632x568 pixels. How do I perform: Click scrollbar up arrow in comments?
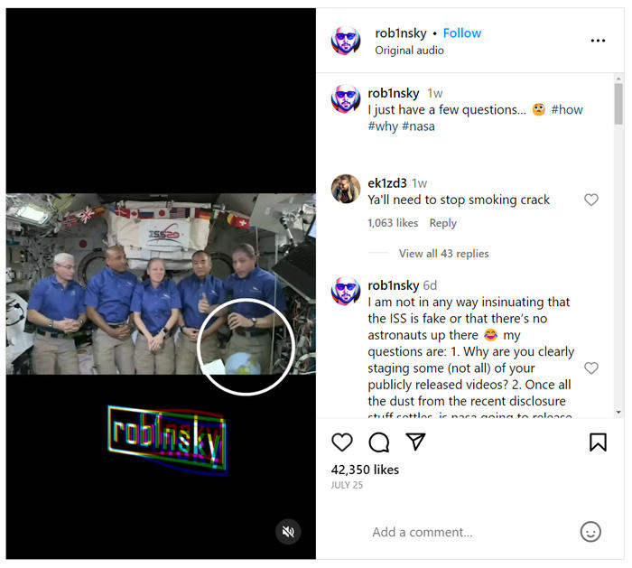click(x=618, y=79)
